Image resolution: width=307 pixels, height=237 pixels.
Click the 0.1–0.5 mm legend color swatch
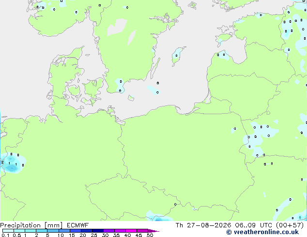[8, 231]
